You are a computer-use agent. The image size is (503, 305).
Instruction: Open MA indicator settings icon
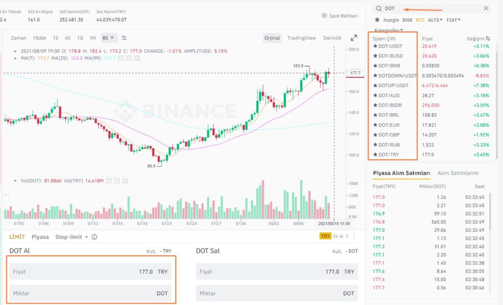click(x=129, y=58)
